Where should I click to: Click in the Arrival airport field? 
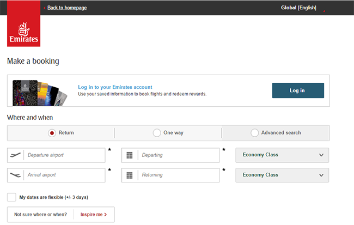coord(56,175)
